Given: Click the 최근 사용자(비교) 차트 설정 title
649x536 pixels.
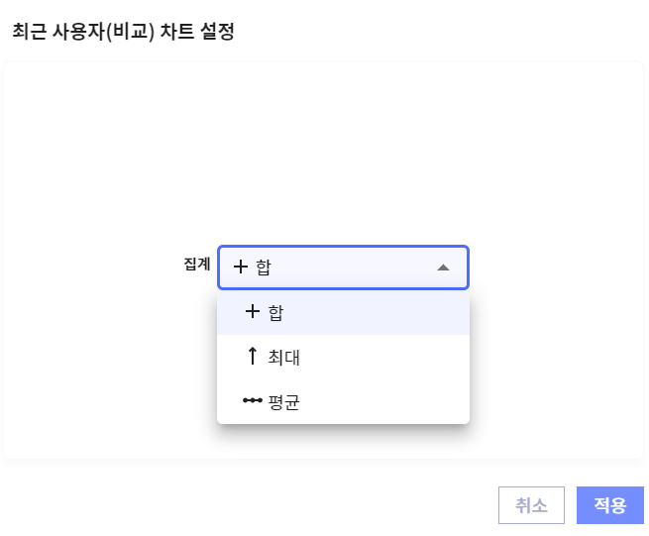Looking at the screenshot, I should 123,32.
